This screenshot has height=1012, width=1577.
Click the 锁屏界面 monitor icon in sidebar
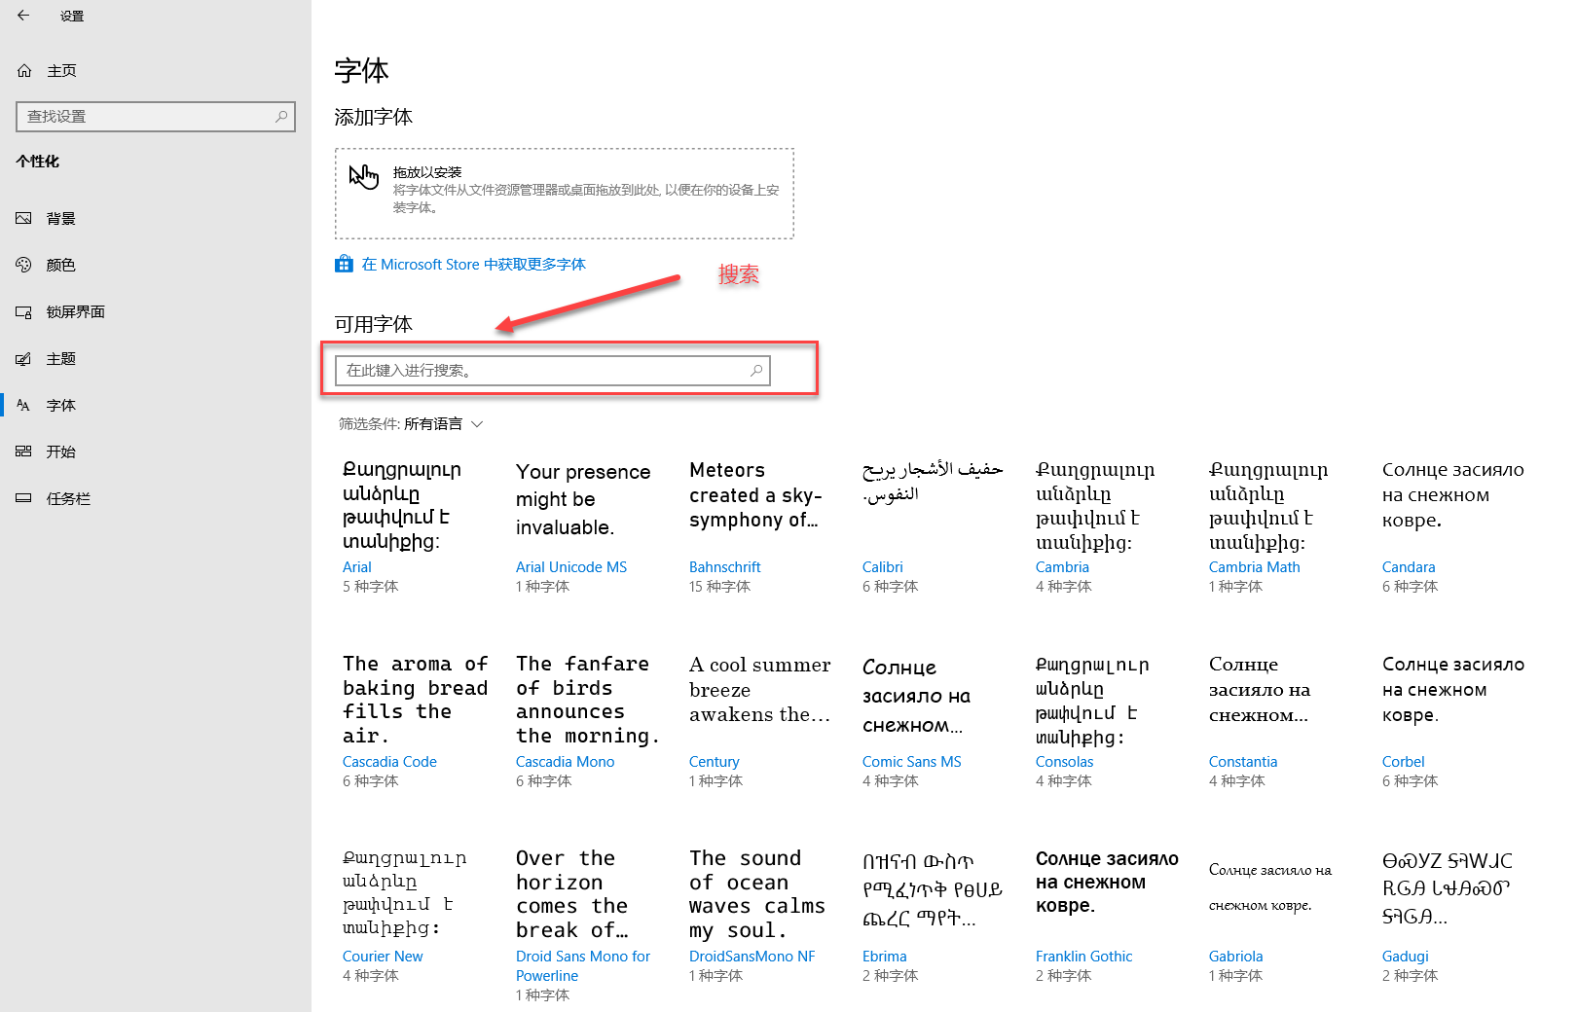tap(24, 311)
